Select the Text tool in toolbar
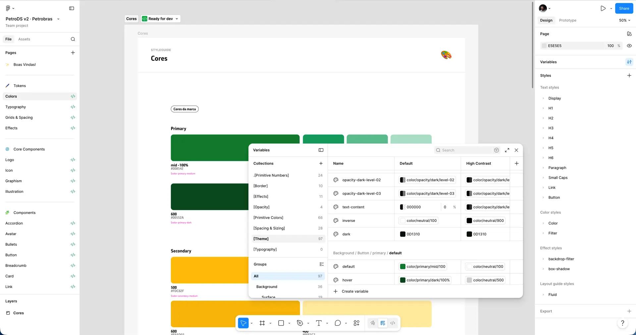Viewport: 636px width, 335px height. (319, 323)
